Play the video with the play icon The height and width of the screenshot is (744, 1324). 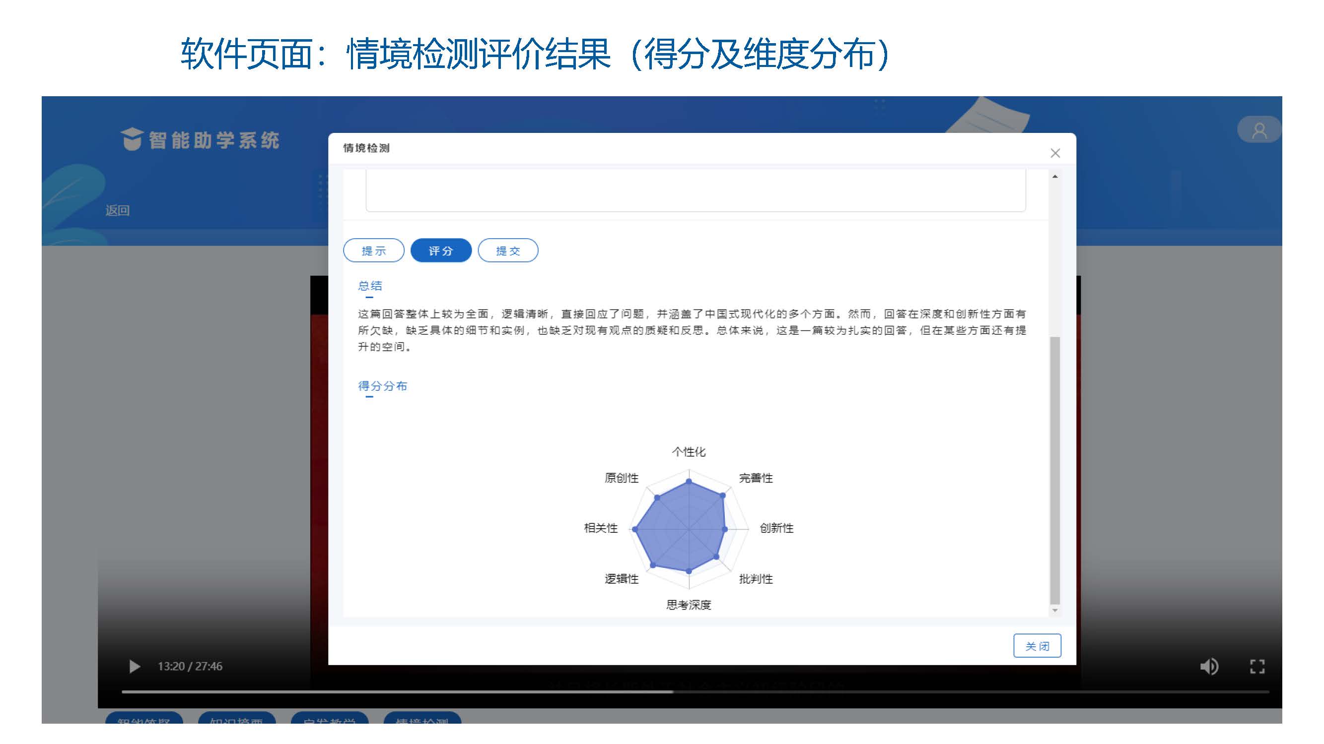(x=135, y=666)
